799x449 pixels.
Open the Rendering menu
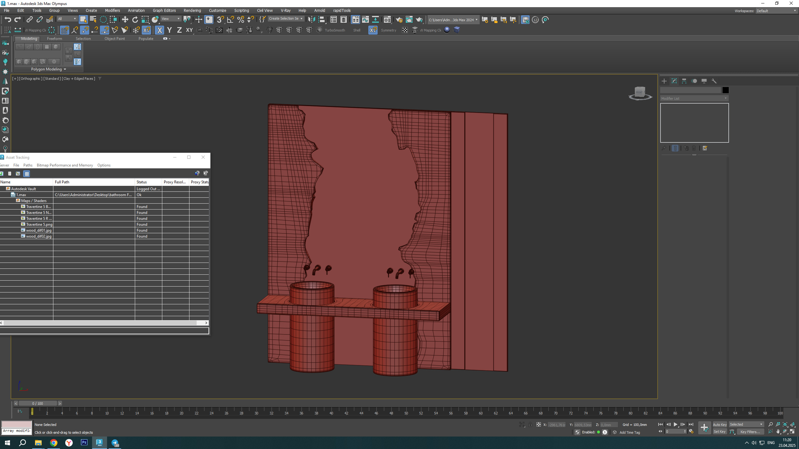click(192, 10)
